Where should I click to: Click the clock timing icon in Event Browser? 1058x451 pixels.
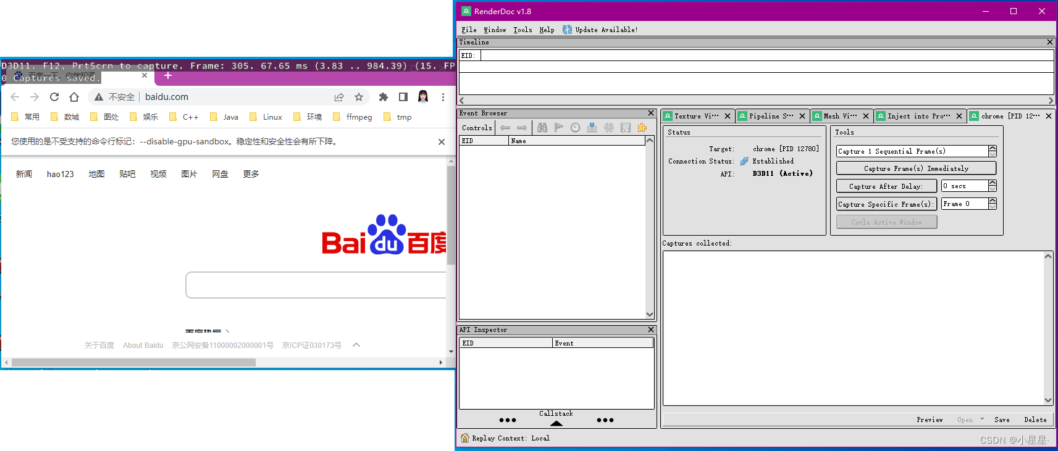pyautogui.click(x=575, y=128)
